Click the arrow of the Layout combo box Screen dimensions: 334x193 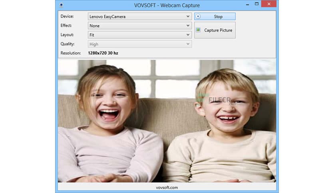188,35
